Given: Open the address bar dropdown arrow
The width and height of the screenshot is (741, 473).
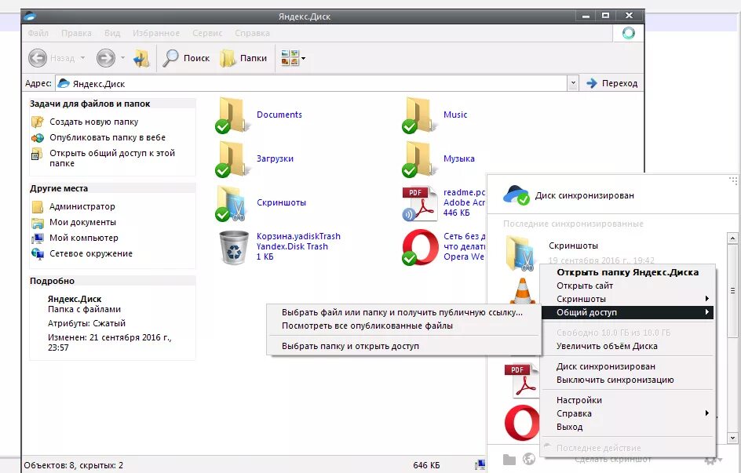Looking at the screenshot, I should click(573, 84).
